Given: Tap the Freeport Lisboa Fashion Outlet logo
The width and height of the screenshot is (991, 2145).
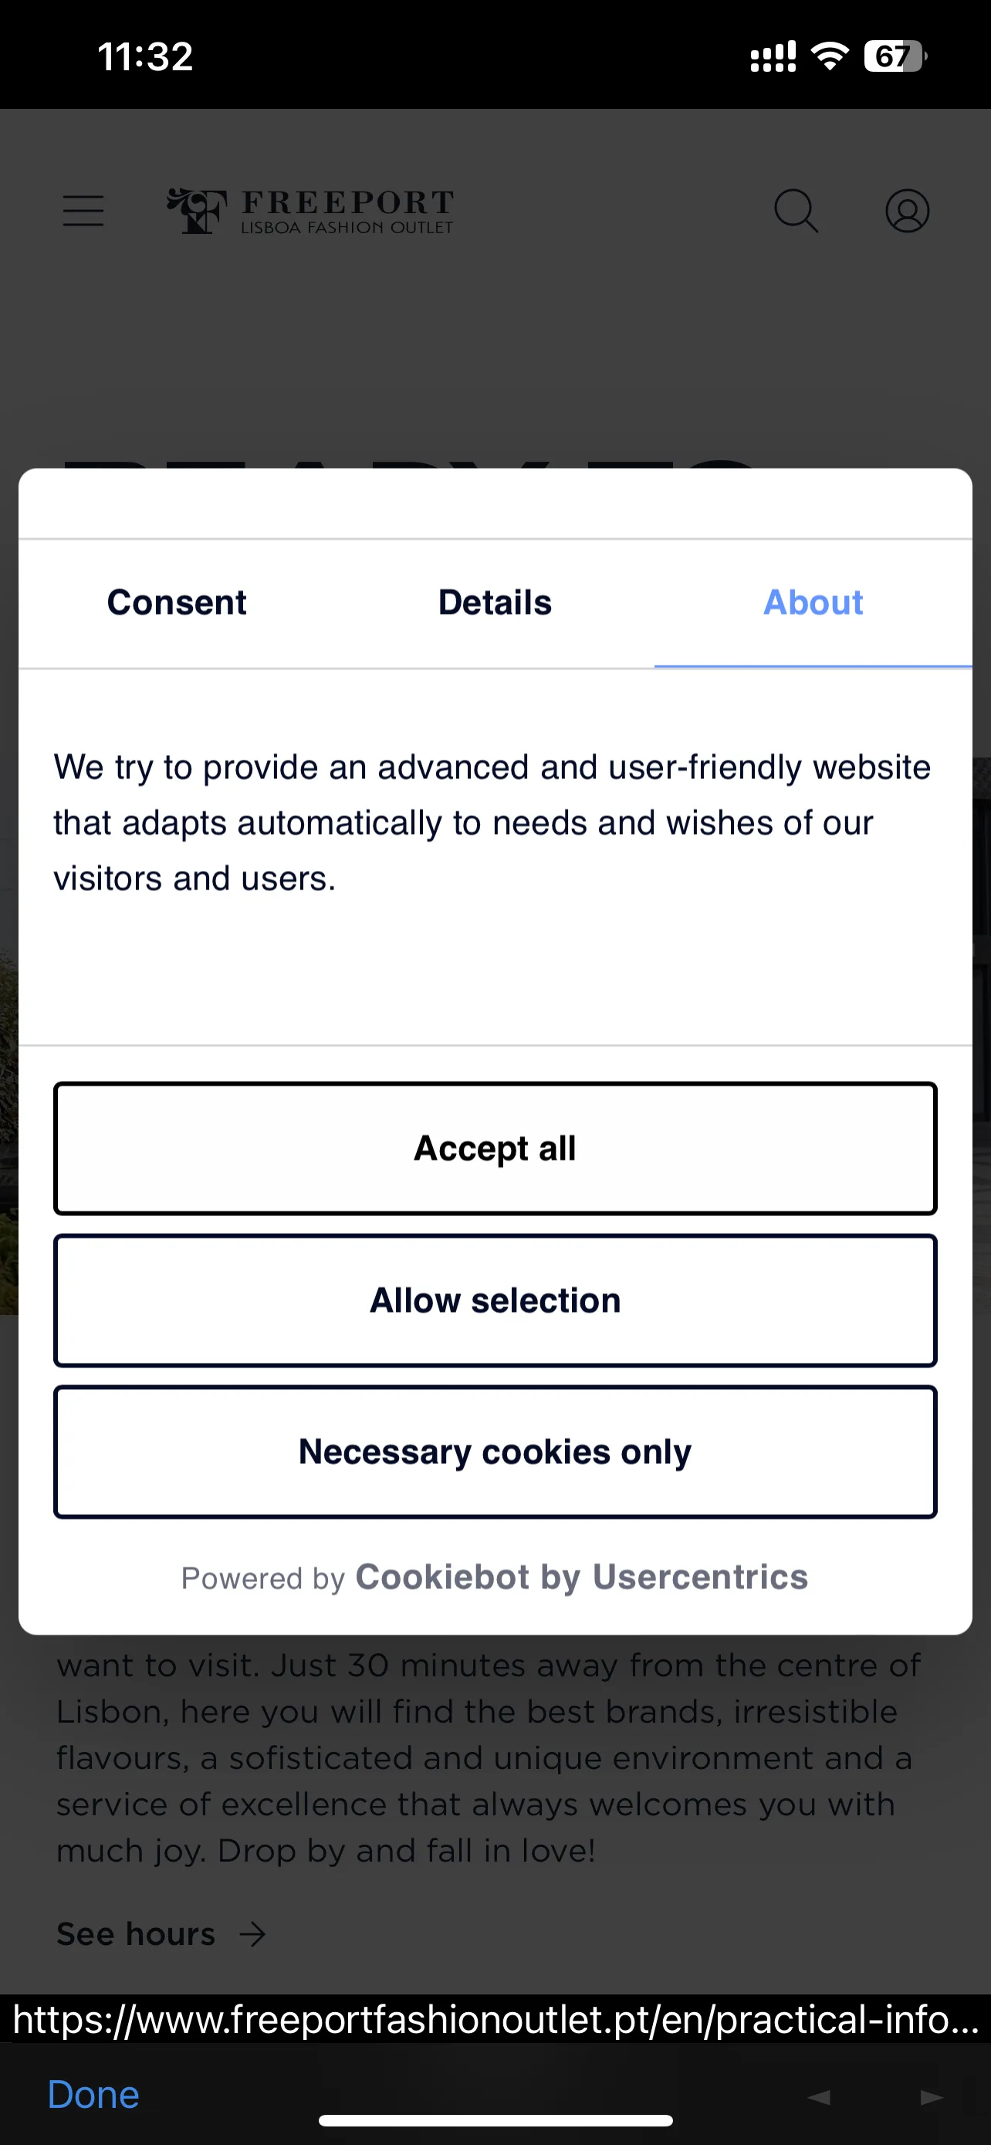Looking at the screenshot, I should point(310,211).
